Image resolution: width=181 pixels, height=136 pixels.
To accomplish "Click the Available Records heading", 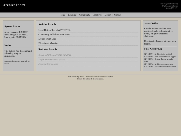I will click(x=47, y=24).
